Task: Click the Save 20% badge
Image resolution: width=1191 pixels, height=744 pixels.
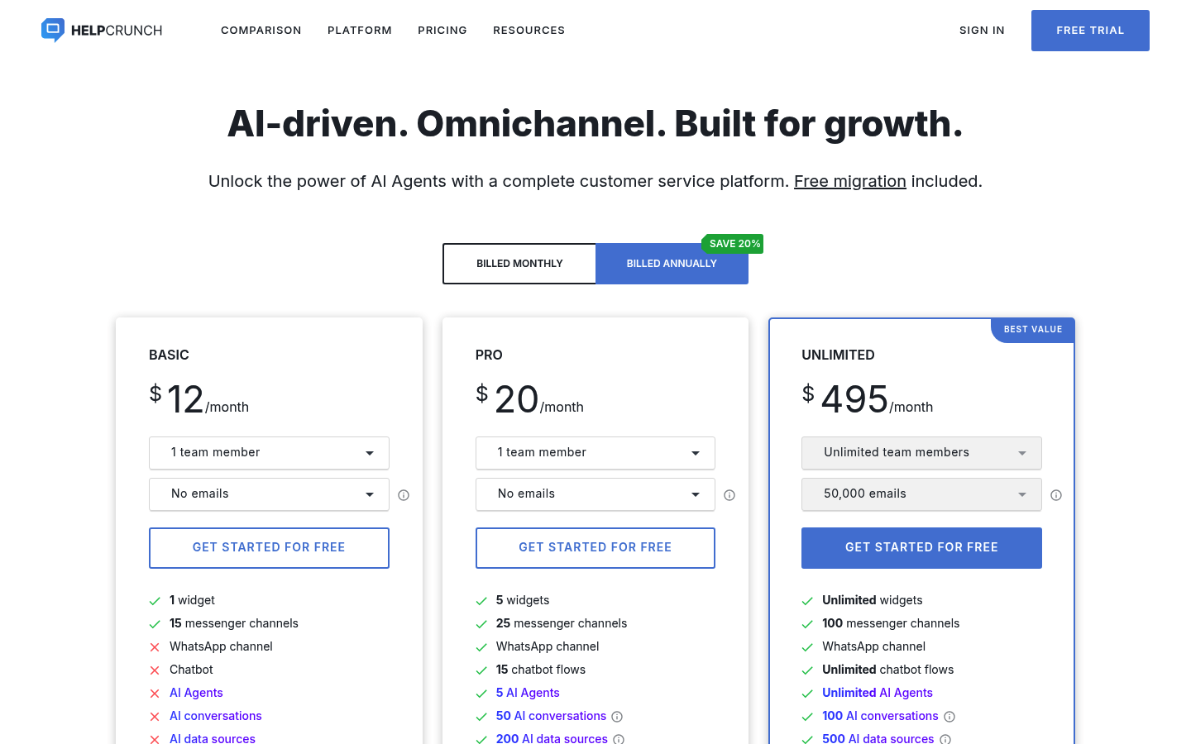Action: point(733,244)
